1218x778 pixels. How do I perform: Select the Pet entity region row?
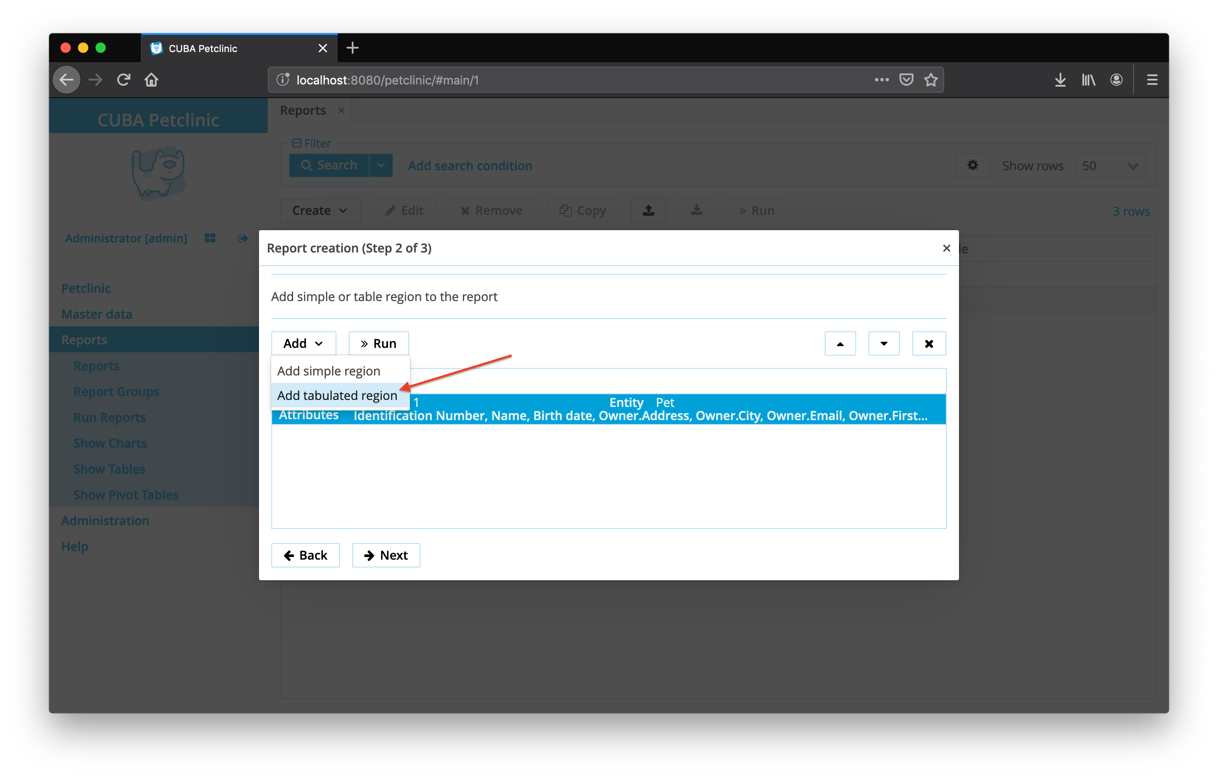(x=658, y=410)
